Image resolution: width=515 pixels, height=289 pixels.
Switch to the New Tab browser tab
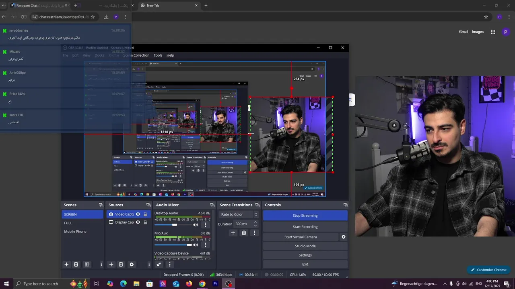tap(169, 6)
